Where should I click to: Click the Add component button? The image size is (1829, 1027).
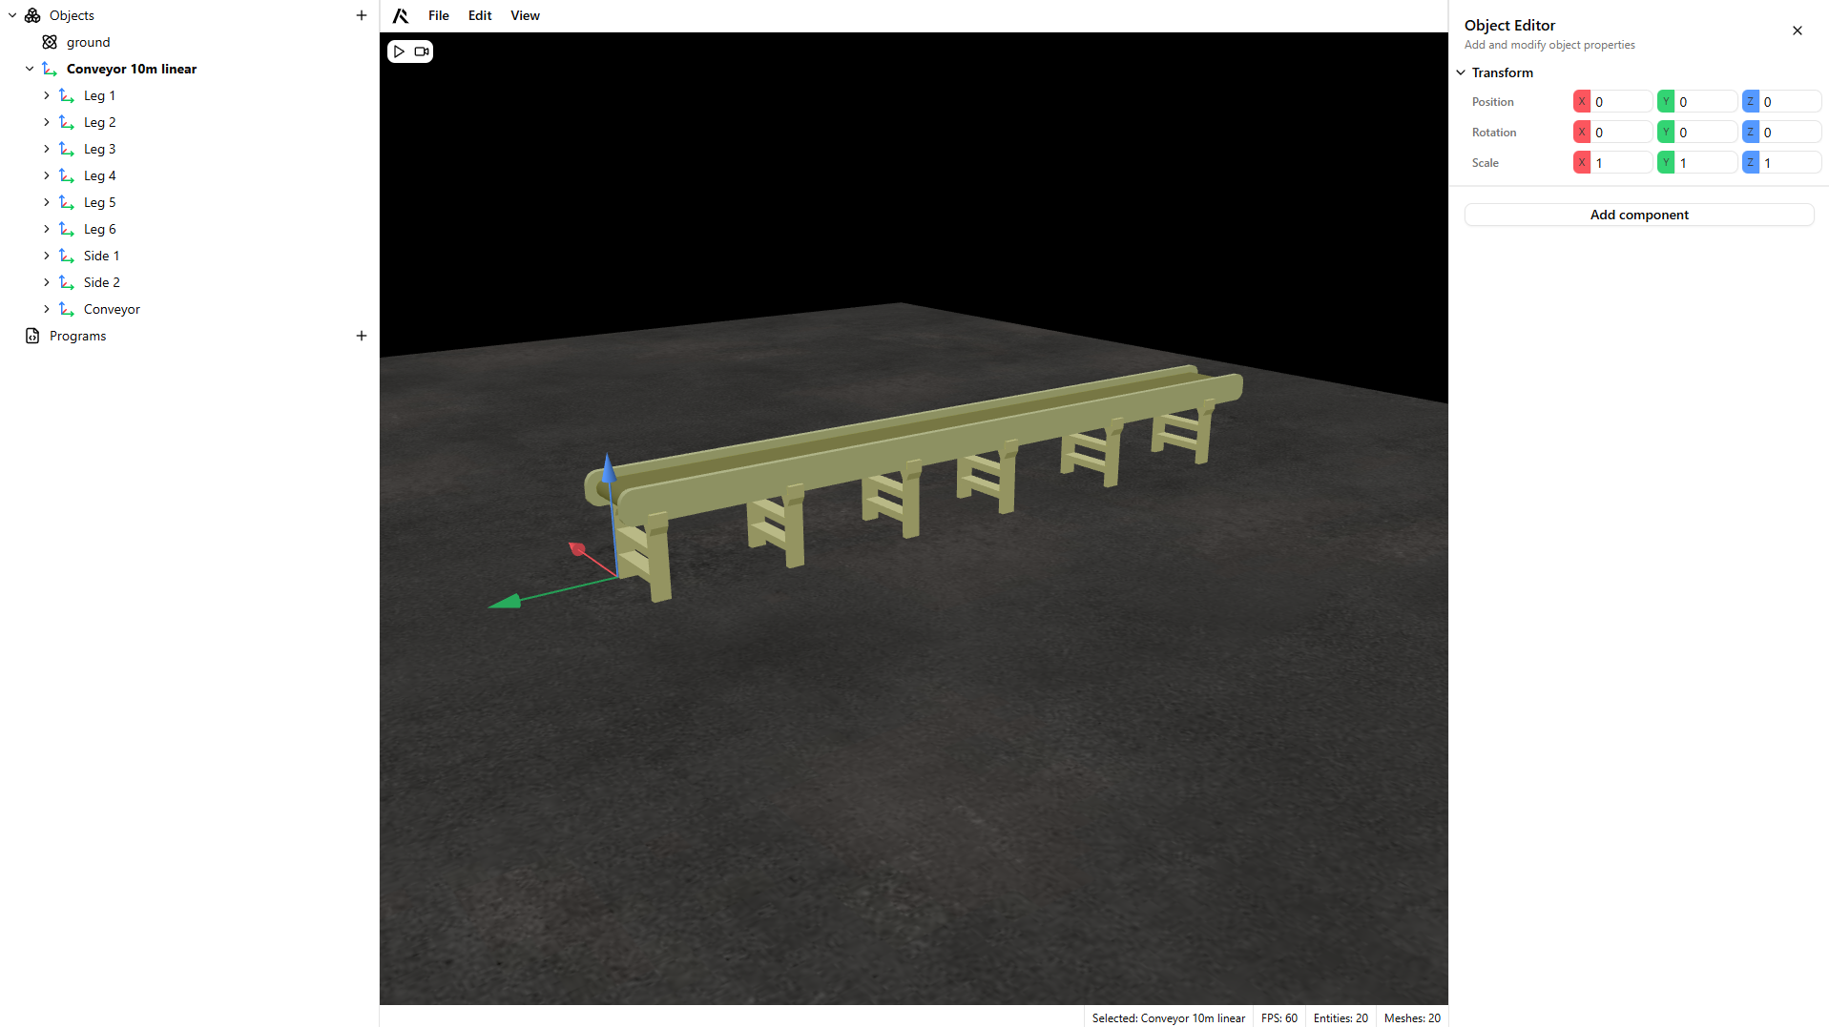point(1638,215)
